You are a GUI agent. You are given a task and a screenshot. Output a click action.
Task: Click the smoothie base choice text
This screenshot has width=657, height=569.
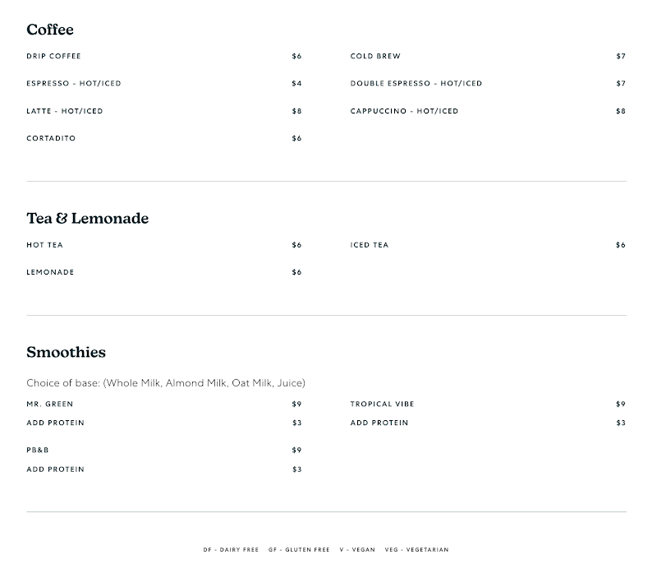(x=165, y=383)
